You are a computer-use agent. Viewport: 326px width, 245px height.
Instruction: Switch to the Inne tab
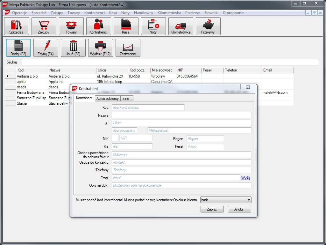[x=126, y=99]
